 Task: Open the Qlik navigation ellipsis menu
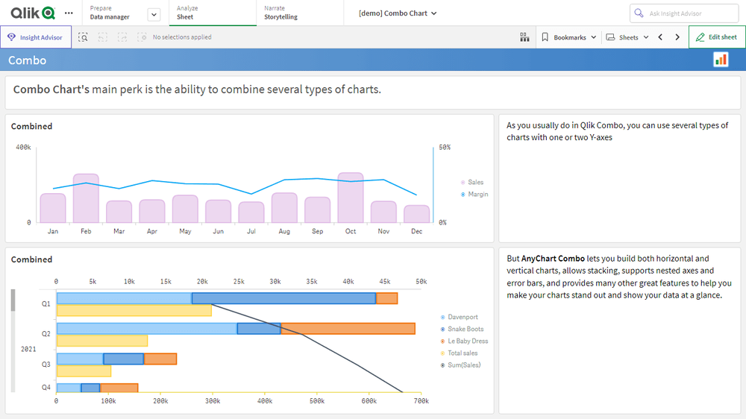pos(69,13)
